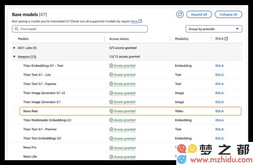253x165 pixels.
Task: Click Access granted status for Titan Text G1 - Lite
Action: point(123,75)
